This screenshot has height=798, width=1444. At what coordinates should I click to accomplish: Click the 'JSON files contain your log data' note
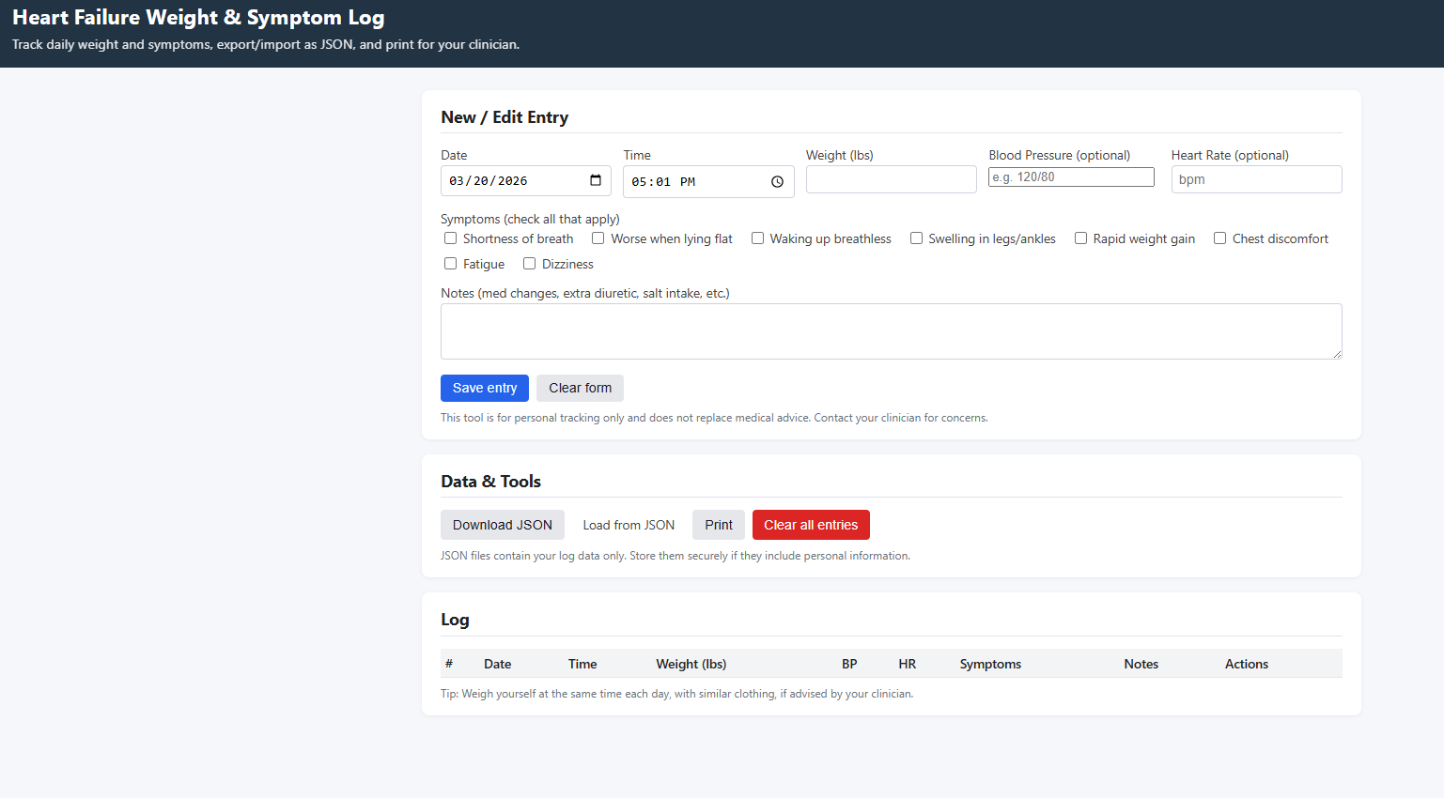pos(675,556)
